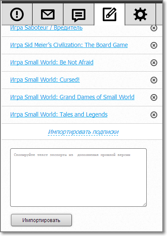Remove Small World: Cursed! subscription
The height and width of the screenshot is (236, 167).
click(154, 80)
